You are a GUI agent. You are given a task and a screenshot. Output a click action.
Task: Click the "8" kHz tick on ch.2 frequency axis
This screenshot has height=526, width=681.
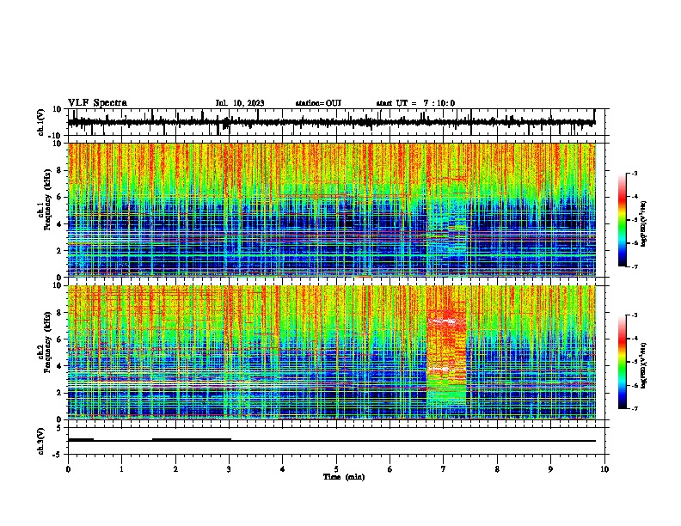[59, 312]
